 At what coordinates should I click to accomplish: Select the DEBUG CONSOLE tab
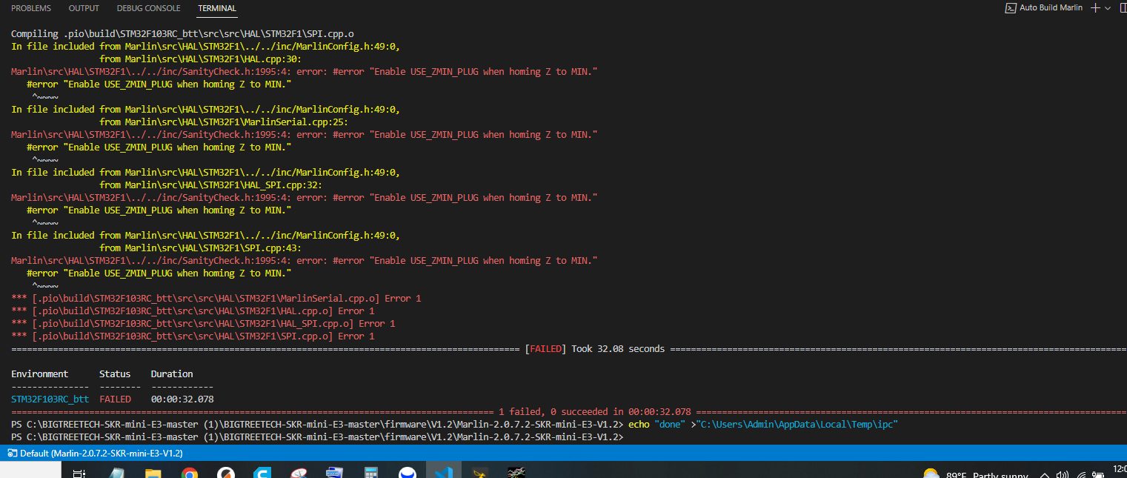point(148,8)
